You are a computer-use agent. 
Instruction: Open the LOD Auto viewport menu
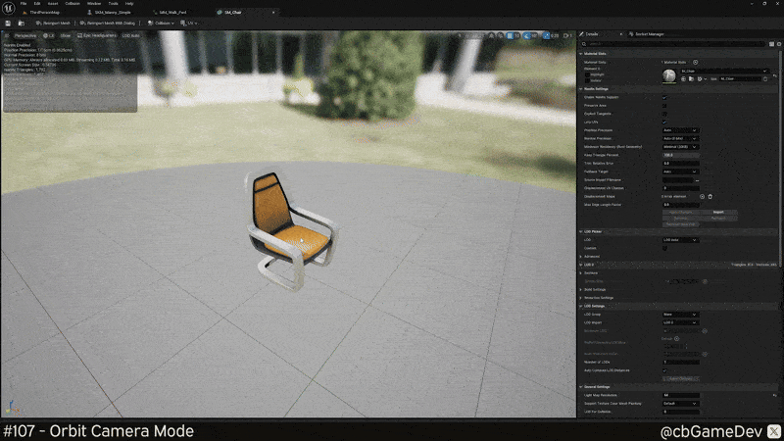[x=130, y=35]
